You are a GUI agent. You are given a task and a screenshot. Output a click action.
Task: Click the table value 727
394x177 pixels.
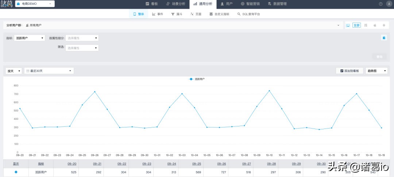coord(223,172)
